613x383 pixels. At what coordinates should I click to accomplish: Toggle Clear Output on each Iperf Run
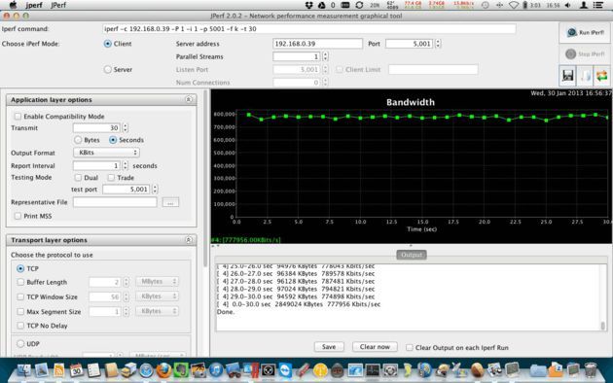coord(410,347)
